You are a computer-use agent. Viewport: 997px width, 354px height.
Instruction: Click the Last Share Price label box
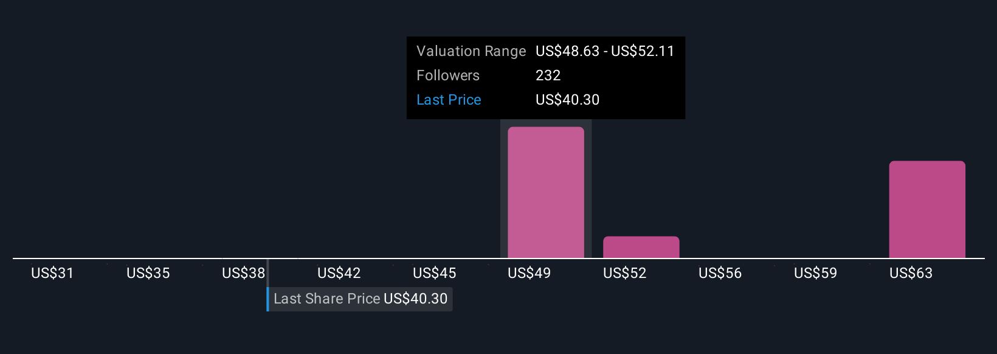pyautogui.click(x=360, y=299)
